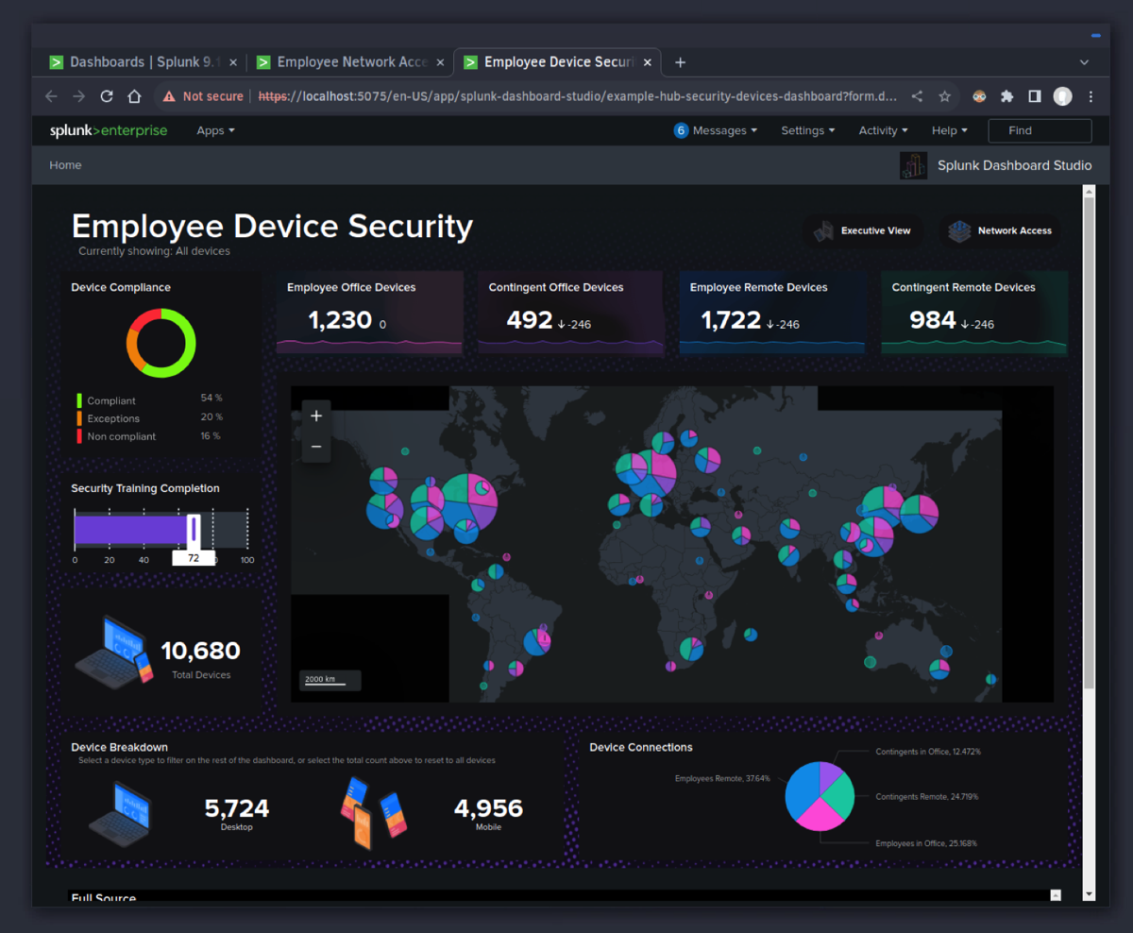Switch to Dashboards Splunk tab
The height and width of the screenshot is (933, 1133).
tap(140, 62)
